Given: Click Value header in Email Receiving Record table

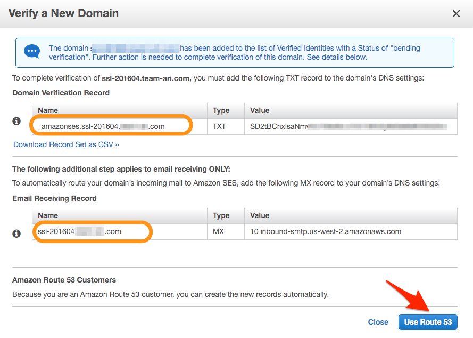Looking at the screenshot, I should 260,215.
